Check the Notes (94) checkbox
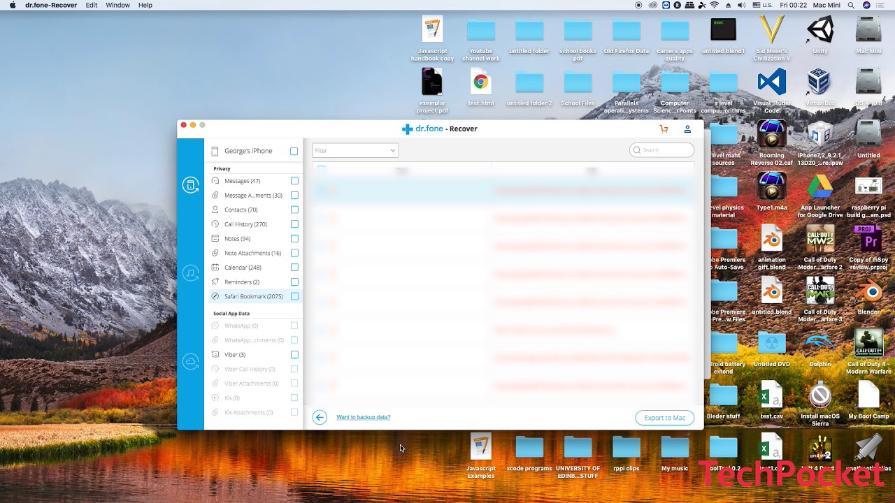895x503 pixels. (294, 239)
